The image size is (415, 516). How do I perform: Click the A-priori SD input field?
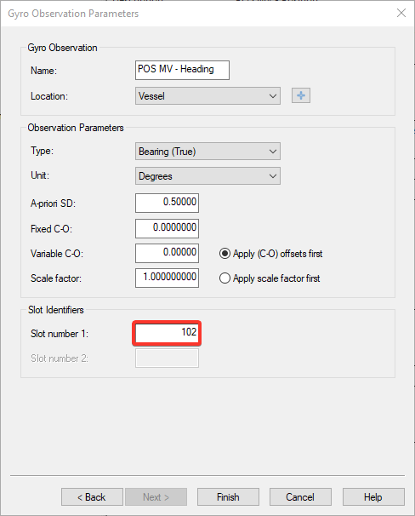click(x=167, y=203)
